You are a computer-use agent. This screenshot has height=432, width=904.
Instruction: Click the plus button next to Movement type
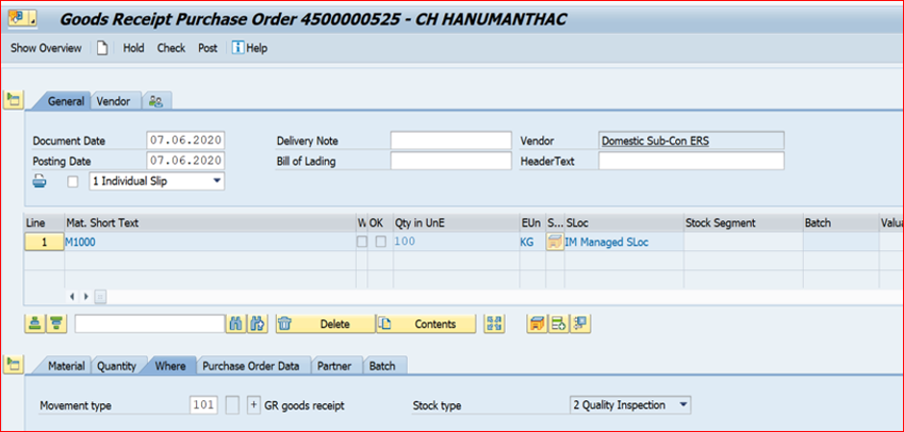tap(253, 405)
